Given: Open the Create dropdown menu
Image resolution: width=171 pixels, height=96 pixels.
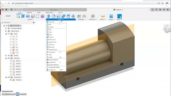Looking at the screenshot, I should click(30, 19).
